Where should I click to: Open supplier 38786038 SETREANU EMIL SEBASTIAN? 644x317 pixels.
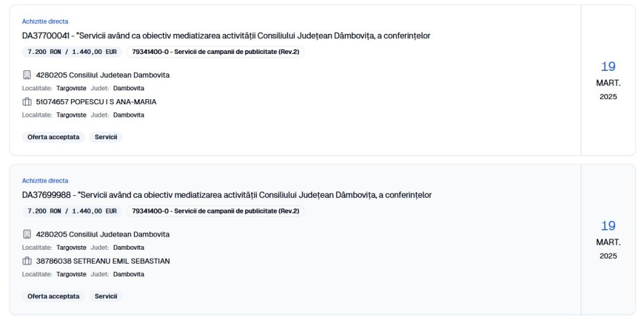pyautogui.click(x=103, y=261)
